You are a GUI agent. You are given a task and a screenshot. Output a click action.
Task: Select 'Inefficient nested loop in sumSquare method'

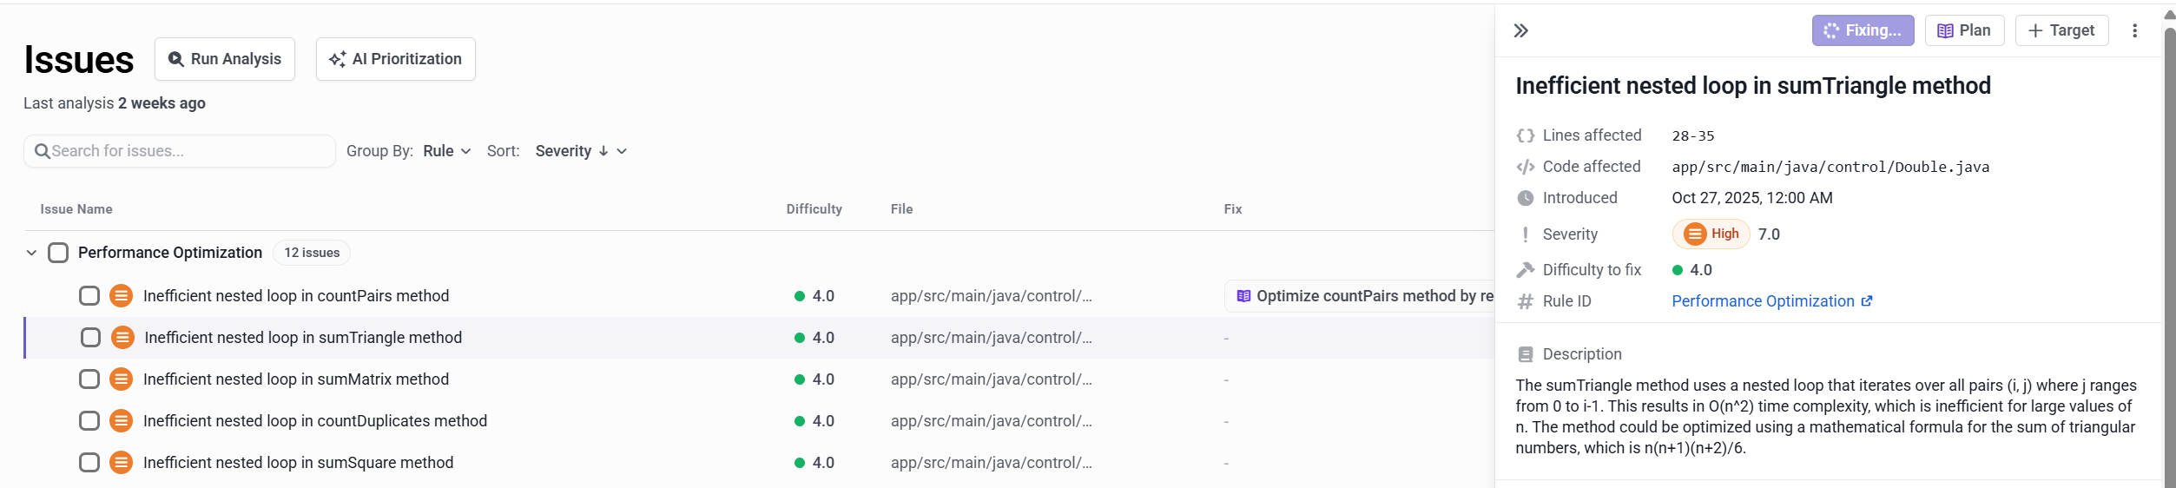tap(298, 463)
